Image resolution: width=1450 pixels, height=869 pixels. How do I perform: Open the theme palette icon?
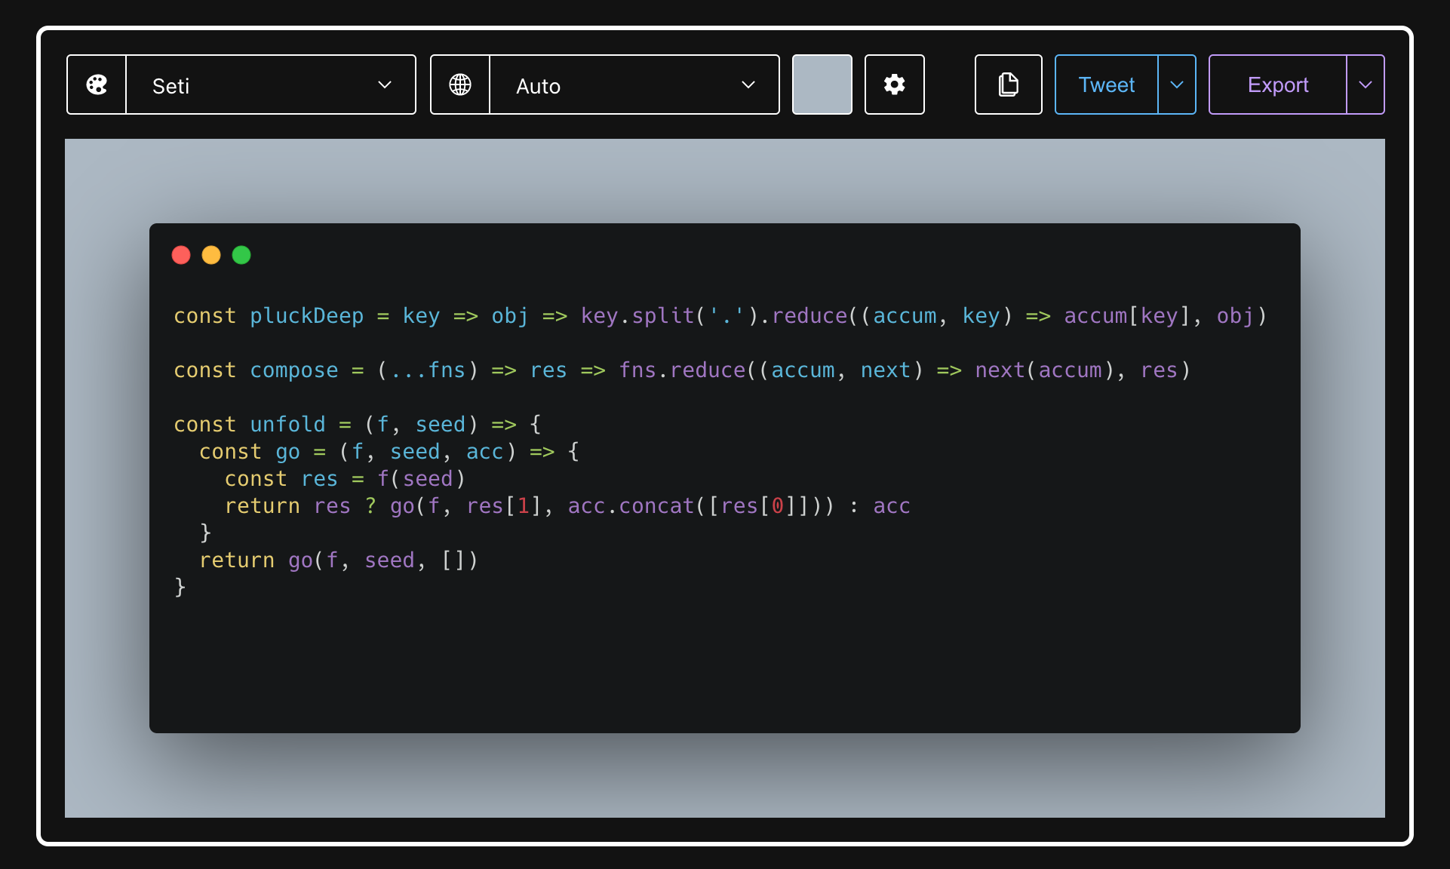97,84
